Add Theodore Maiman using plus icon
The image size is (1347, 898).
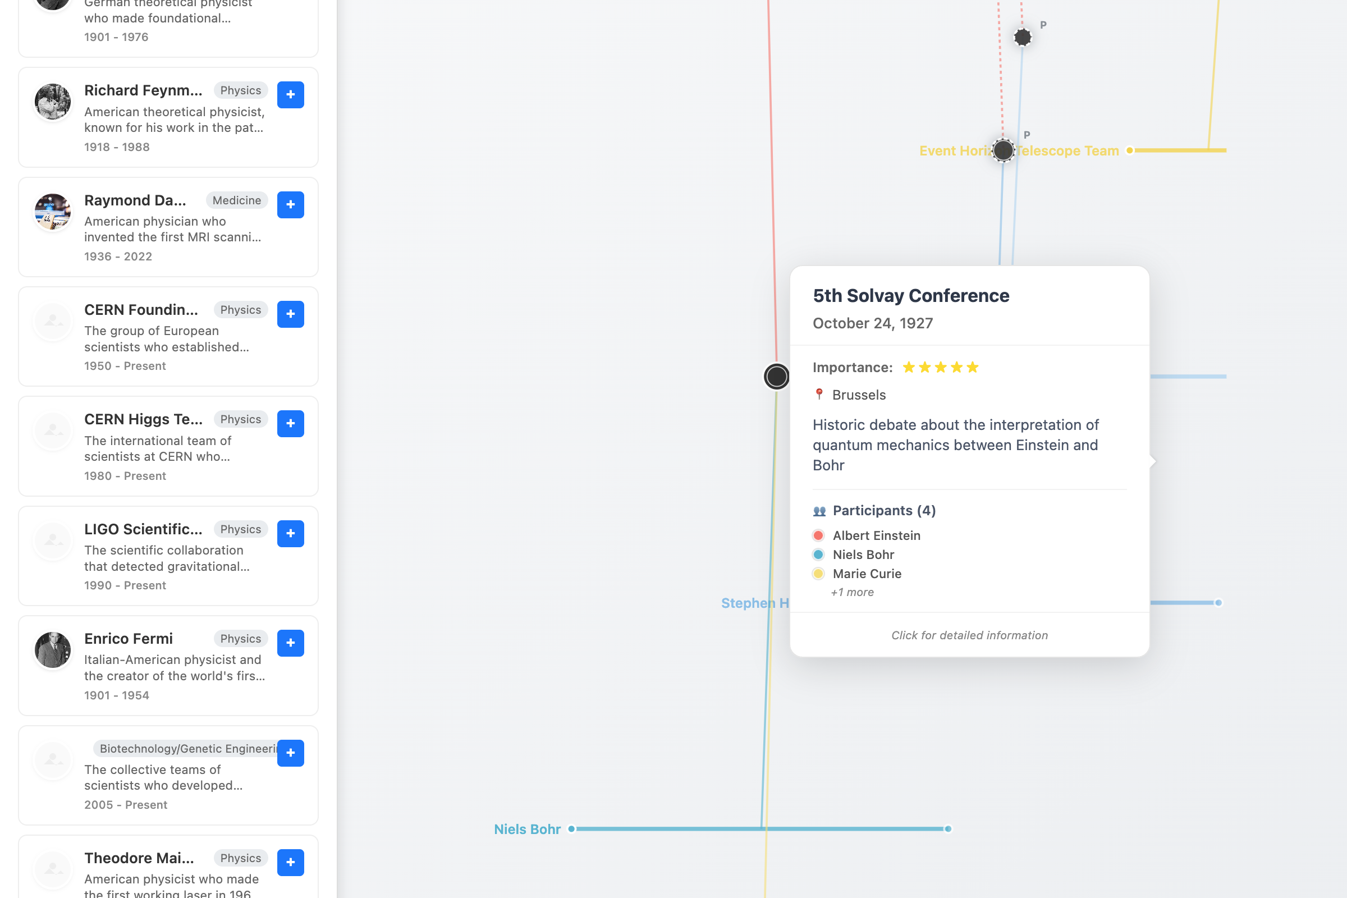290,862
